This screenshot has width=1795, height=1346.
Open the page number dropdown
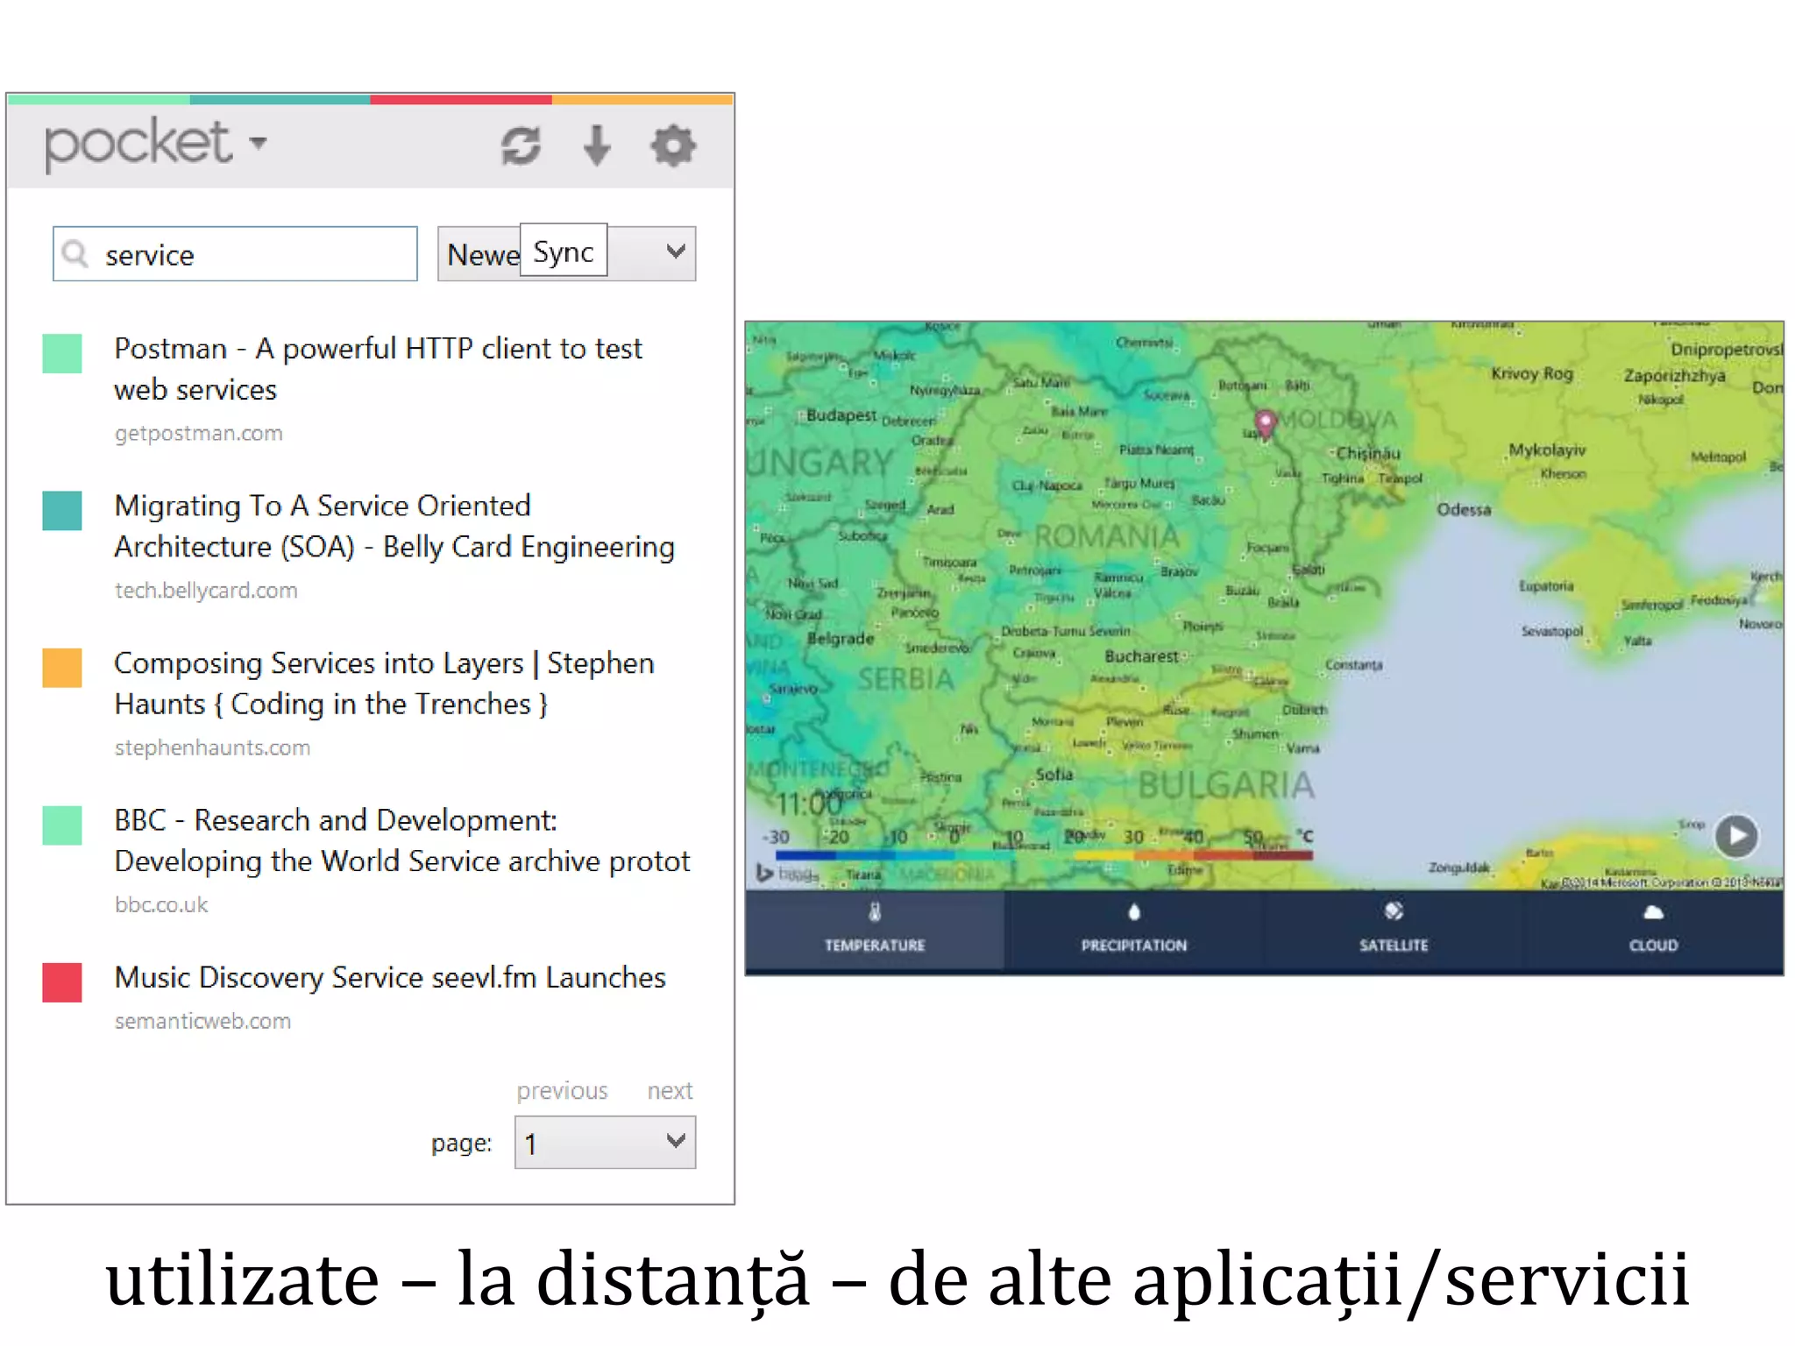[605, 1142]
